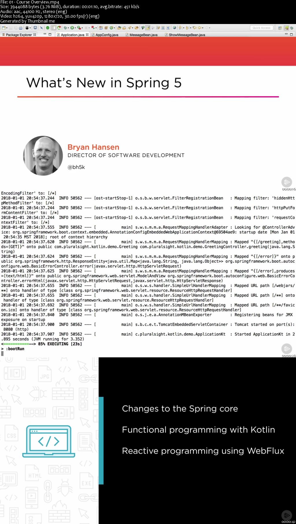Switch to the Spring perspective icon

[286, 28]
